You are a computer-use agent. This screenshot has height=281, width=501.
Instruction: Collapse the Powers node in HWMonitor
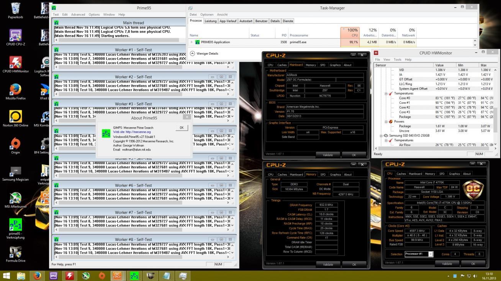[x=386, y=122]
